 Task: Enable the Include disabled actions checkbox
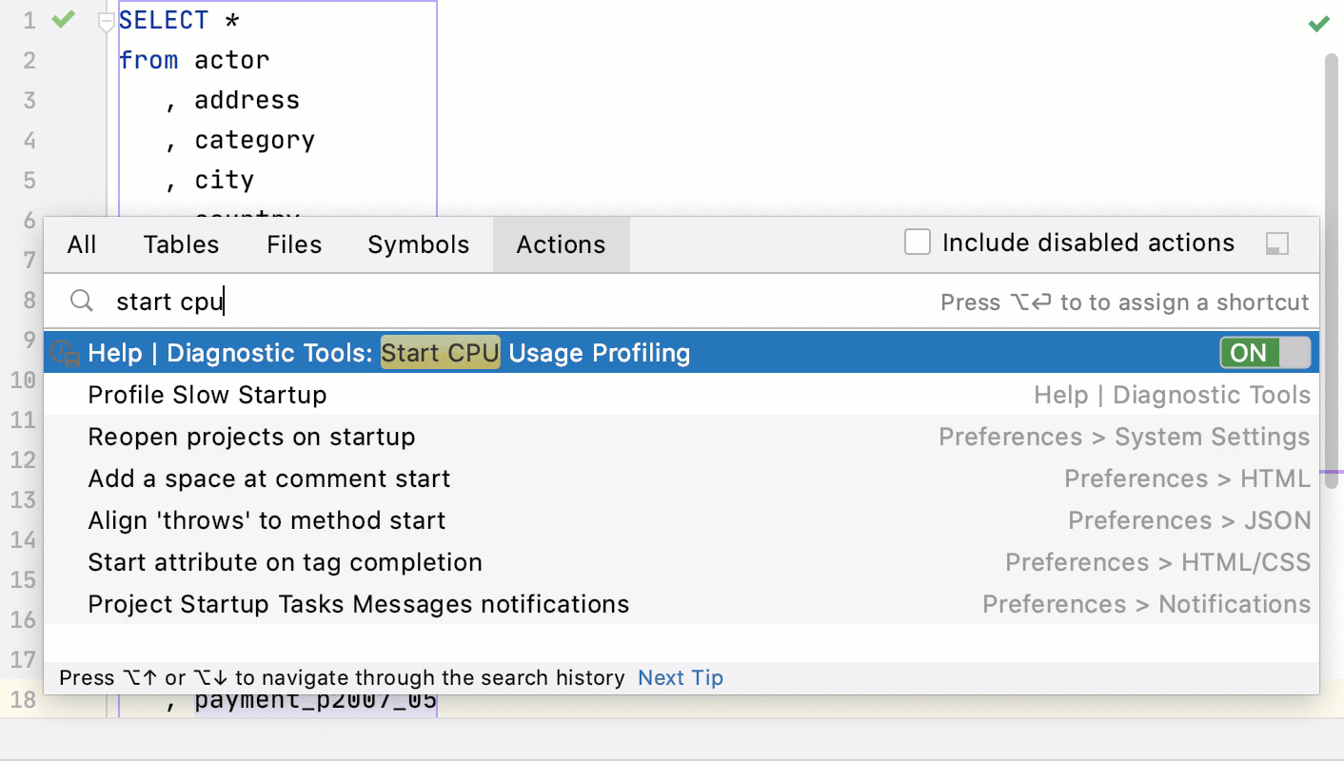pyautogui.click(x=917, y=243)
